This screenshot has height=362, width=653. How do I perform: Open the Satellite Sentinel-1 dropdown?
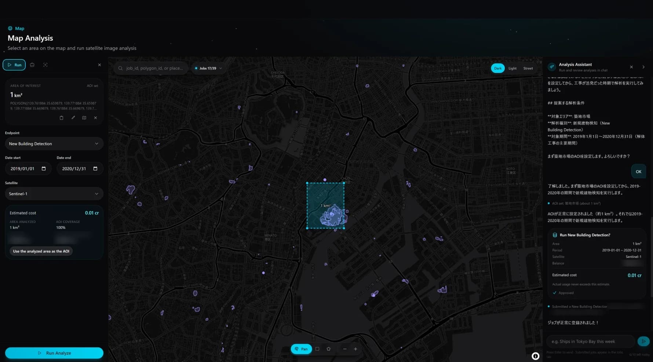coord(54,194)
